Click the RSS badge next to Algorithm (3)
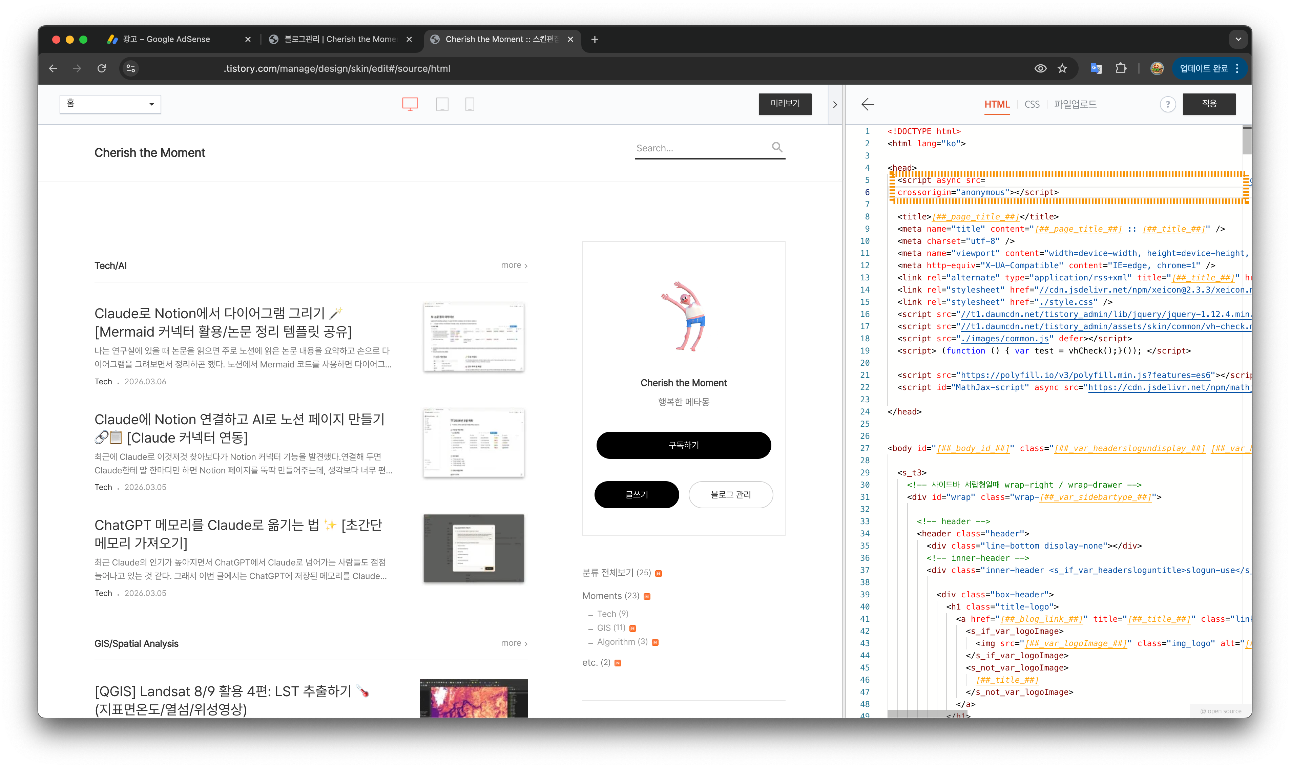This screenshot has height=768, width=1290. (655, 642)
